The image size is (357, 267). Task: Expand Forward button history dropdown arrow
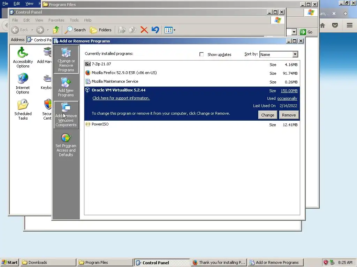[48, 30]
